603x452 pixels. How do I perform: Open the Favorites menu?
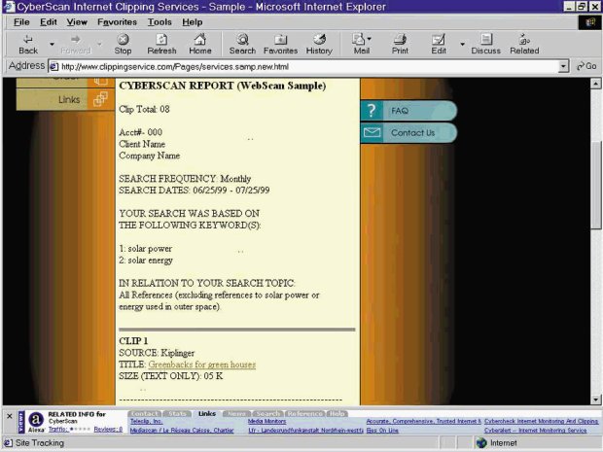(117, 22)
